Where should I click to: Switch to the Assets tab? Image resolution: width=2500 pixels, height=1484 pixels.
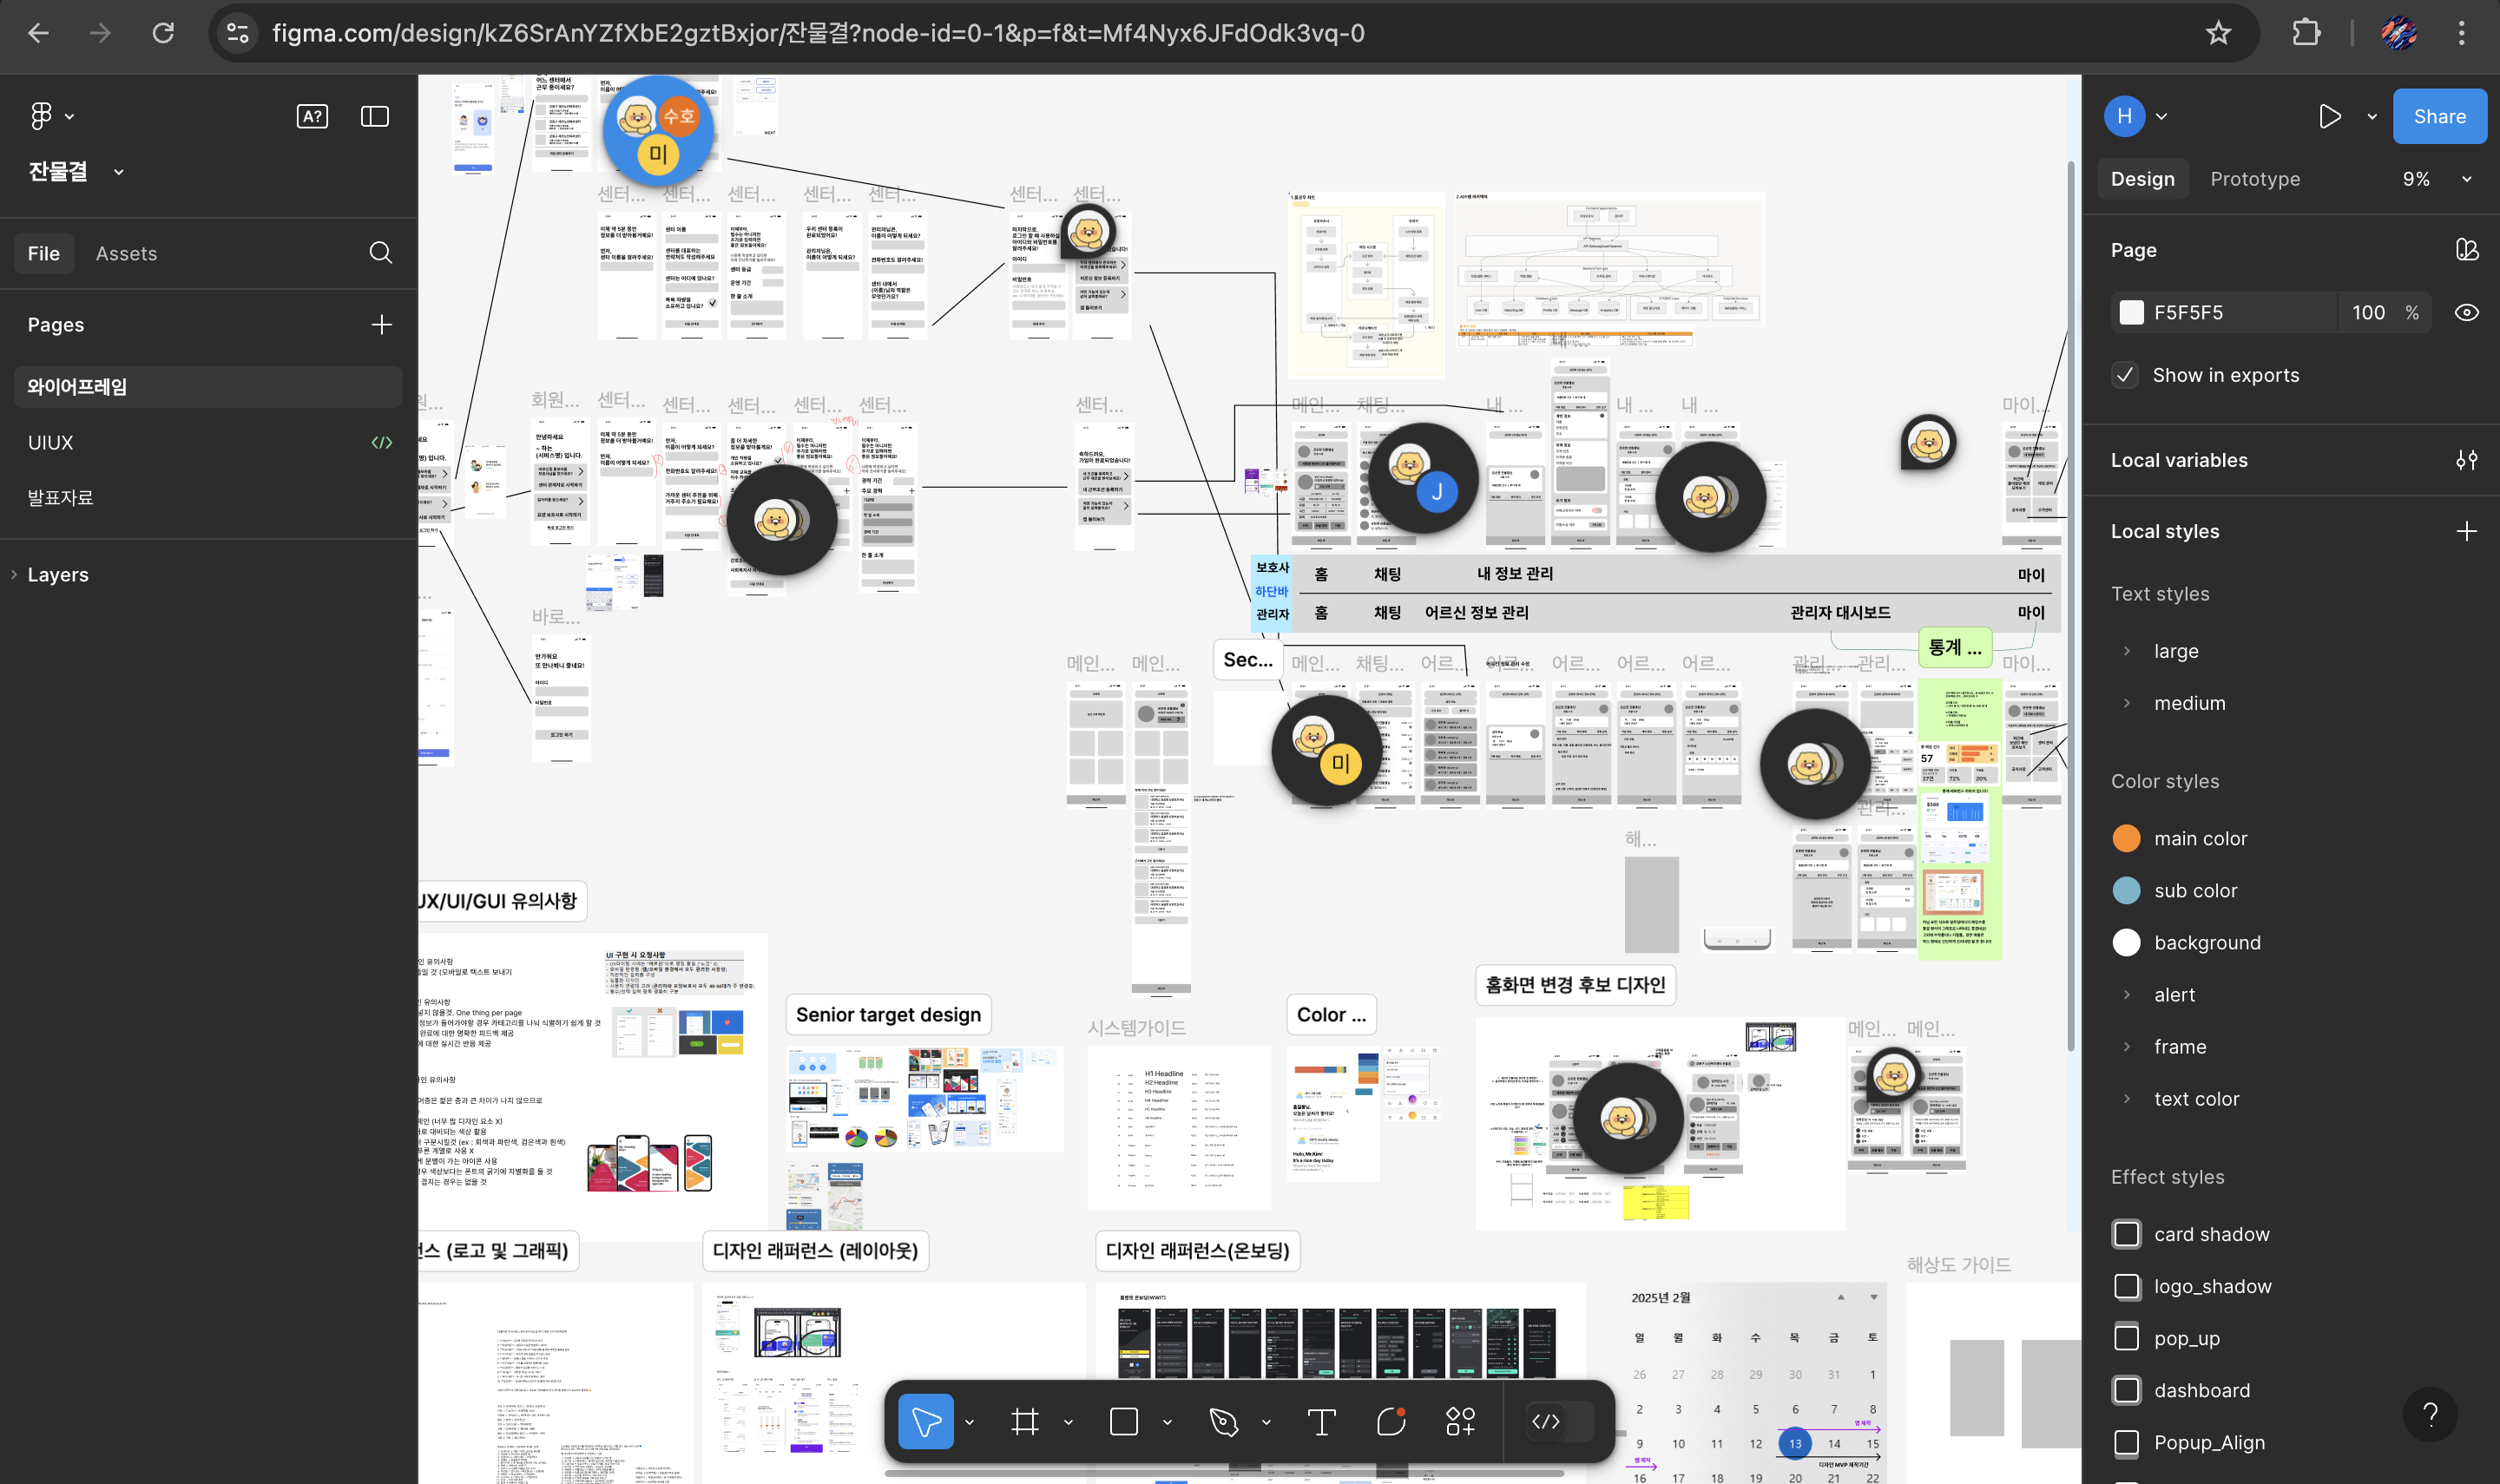point(126,253)
